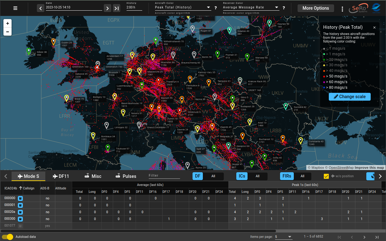Close the History legend panel
Viewport: 386px width, 241px height.
tap(374, 28)
